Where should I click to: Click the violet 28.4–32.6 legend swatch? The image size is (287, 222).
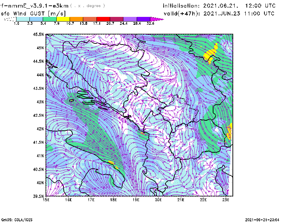143,19
